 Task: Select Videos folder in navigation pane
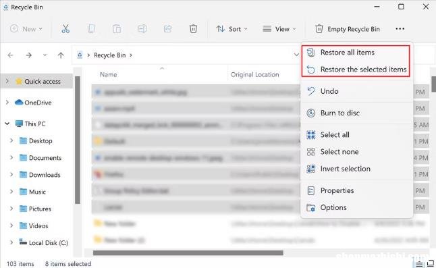(x=38, y=225)
